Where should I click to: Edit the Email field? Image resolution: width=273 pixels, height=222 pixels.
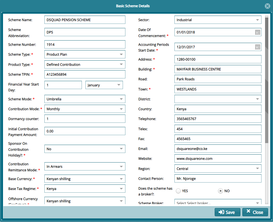218,149
